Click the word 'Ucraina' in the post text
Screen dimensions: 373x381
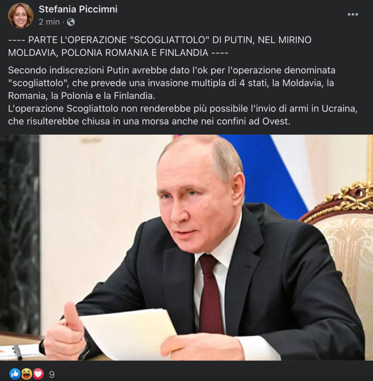(x=339, y=108)
